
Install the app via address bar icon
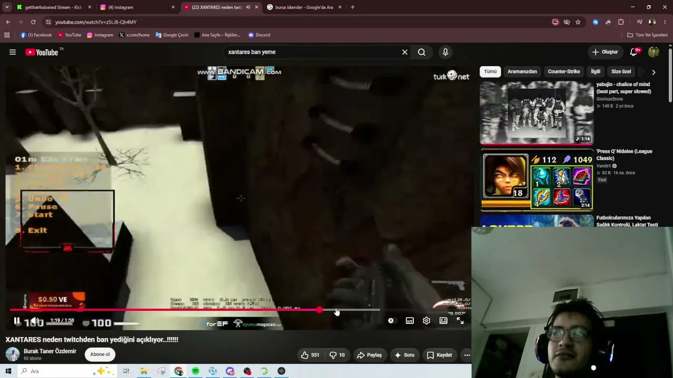pos(555,22)
